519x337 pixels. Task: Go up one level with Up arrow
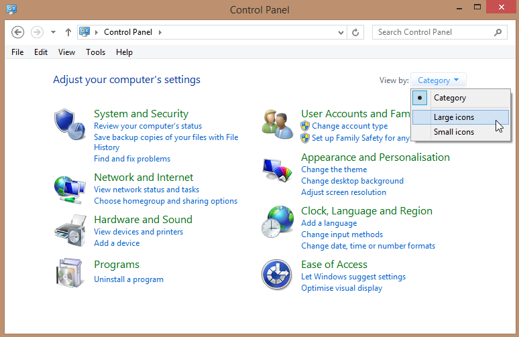coord(68,32)
